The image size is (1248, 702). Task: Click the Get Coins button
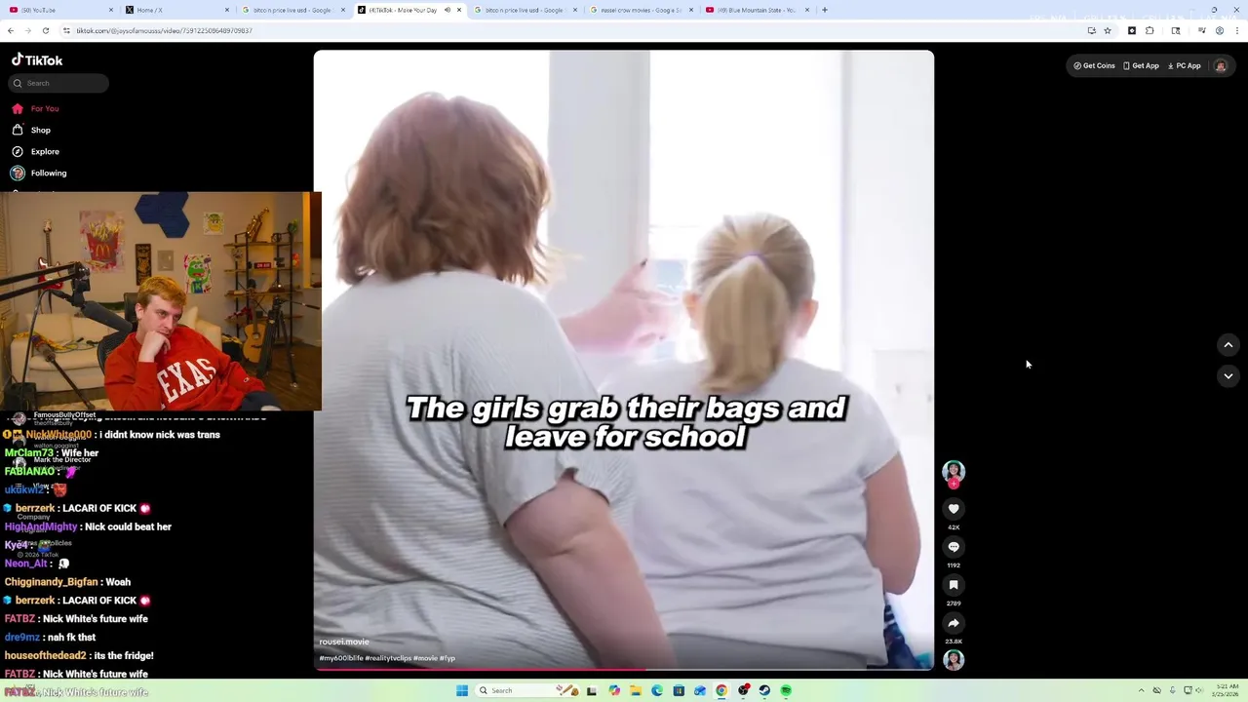point(1094,66)
